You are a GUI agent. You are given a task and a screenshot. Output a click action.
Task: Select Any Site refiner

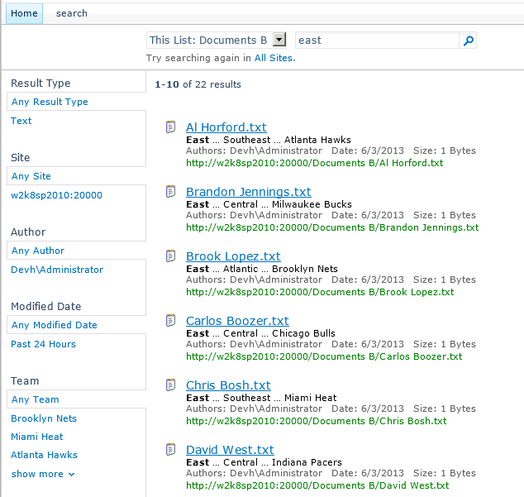tap(31, 176)
